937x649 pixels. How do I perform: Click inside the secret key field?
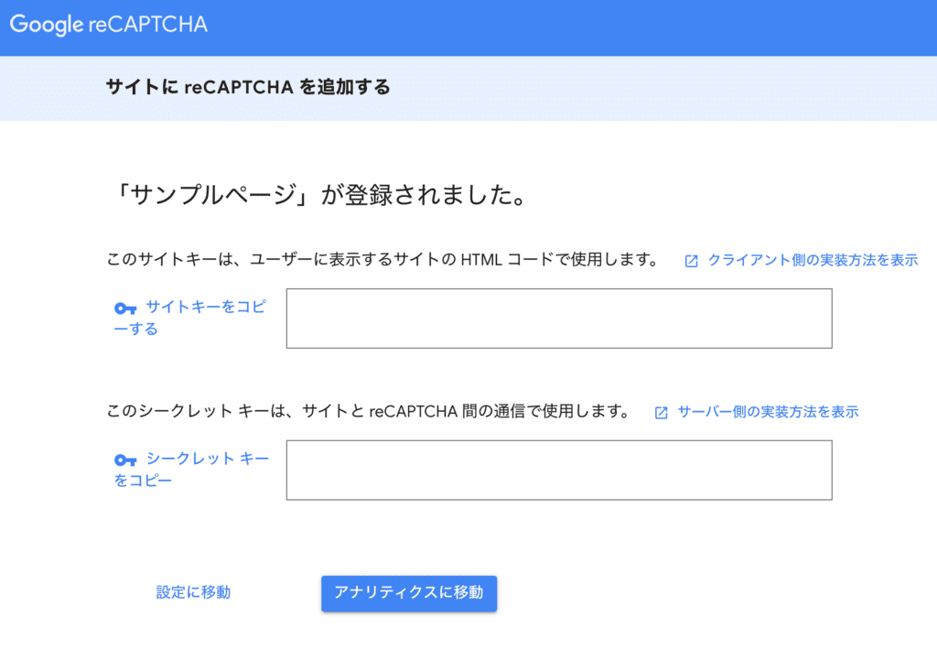(x=559, y=470)
